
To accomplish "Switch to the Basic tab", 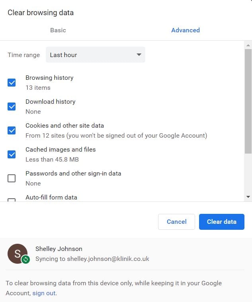I will pos(58,30).
